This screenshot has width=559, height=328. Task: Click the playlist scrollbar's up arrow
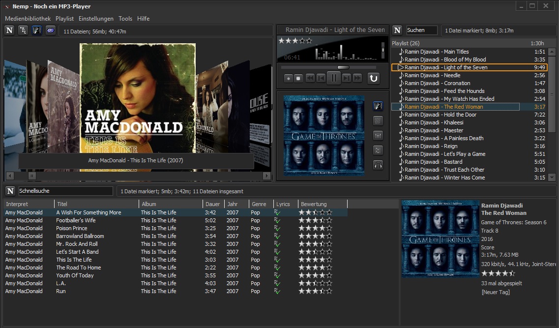[x=552, y=52]
